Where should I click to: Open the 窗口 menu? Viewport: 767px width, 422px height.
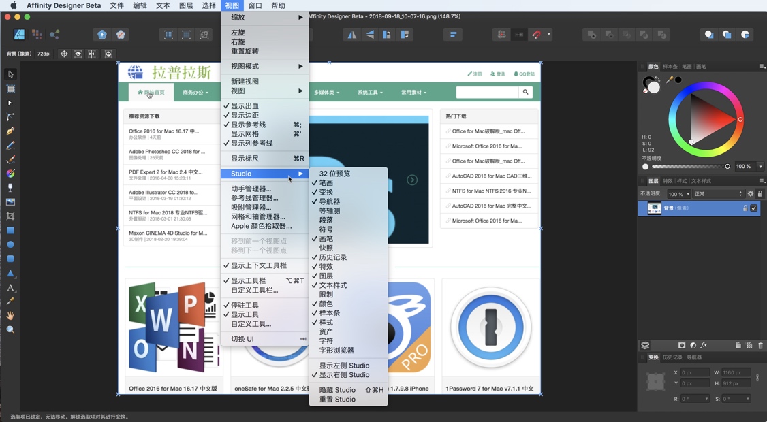click(255, 5)
